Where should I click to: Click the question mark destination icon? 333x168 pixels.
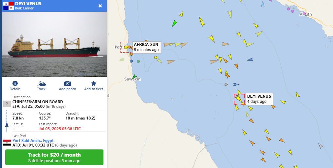click(7, 104)
